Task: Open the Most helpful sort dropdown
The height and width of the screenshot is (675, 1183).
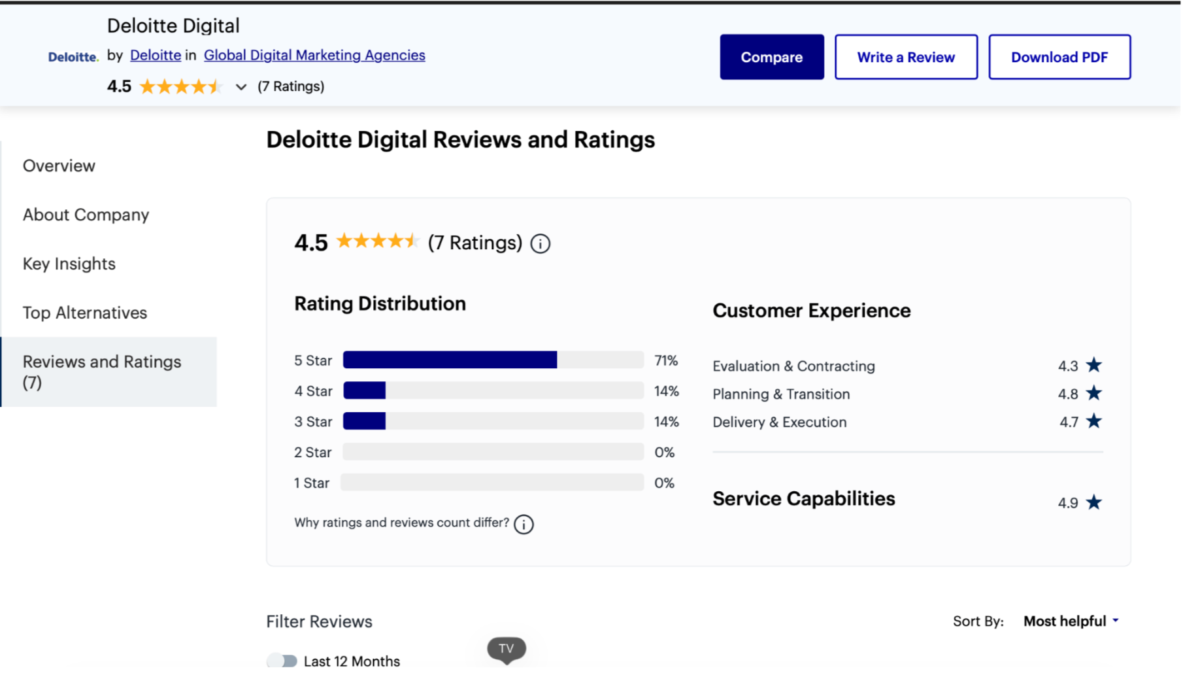Action: pyautogui.click(x=1071, y=621)
